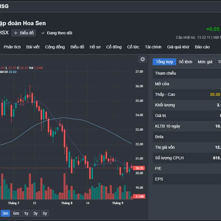The image size is (221, 221).
Task: Click the EPS row
Action: (x=187, y=179)
